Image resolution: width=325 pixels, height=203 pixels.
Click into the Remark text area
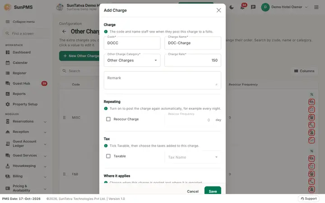point(162,80)
